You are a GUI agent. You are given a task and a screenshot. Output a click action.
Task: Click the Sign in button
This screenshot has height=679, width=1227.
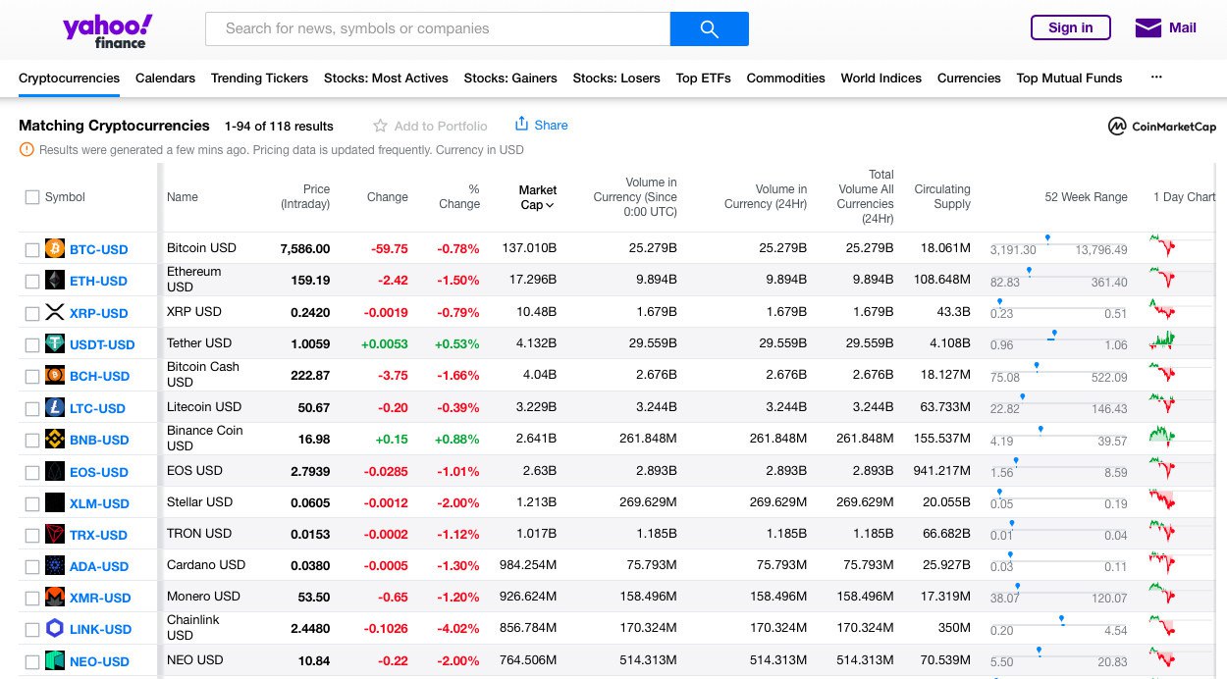[1070, 27]
